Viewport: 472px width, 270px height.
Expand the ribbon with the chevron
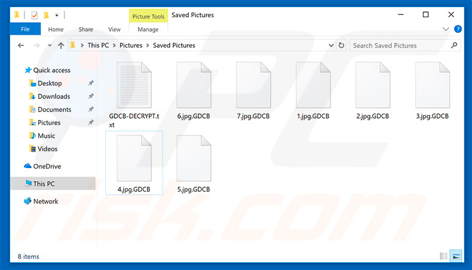446,29
